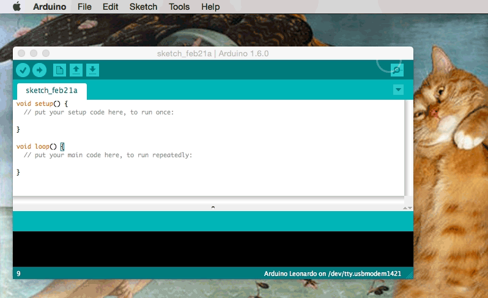Select the sketch_feb21a tab
The image size is (488, 298).
(x=52, y=91)
